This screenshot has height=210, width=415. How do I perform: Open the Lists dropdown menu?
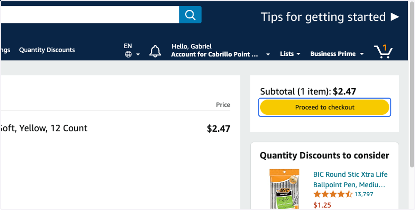290,54
